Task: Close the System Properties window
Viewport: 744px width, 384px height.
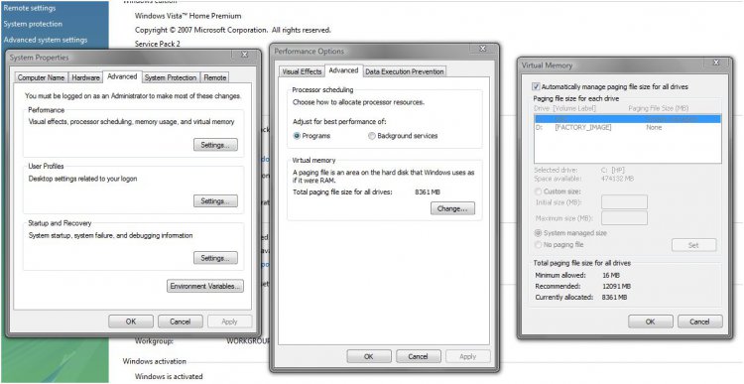Action: [x=245, y=55]
